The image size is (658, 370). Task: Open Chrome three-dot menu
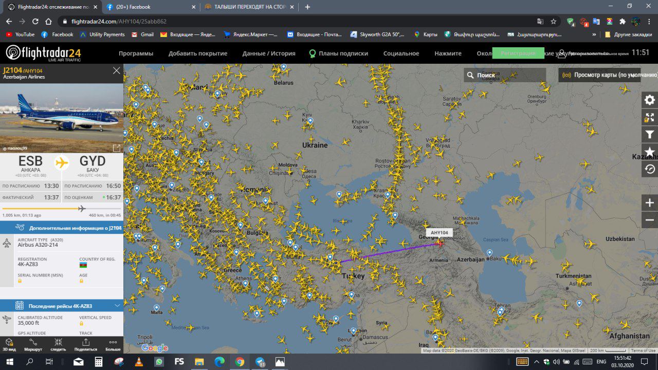tap(650, 22)
